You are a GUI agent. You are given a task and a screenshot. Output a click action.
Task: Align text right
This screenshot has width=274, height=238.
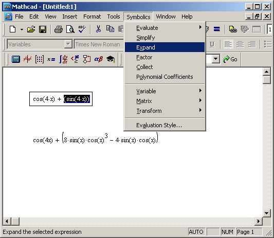(252, 44)
